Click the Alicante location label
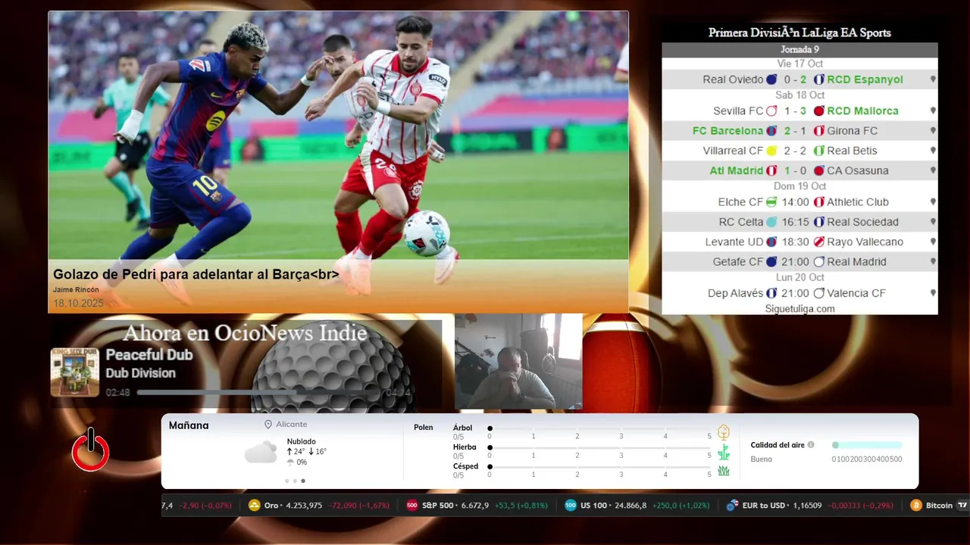Screen dimensions: 970x545 (292, 425)
